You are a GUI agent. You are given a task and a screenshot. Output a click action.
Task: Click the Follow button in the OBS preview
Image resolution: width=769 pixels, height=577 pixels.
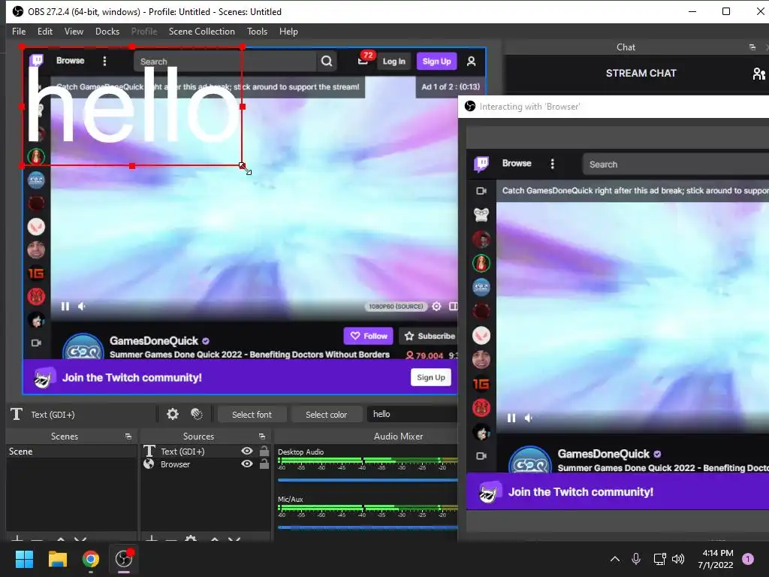pyautogui.click(x=368, y=336)
